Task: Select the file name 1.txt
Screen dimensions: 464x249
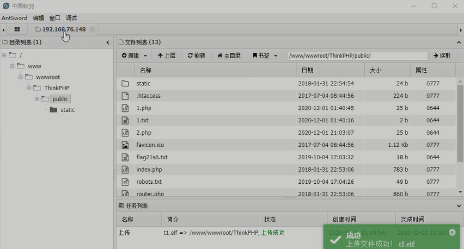Action: [x=142, y=121]
